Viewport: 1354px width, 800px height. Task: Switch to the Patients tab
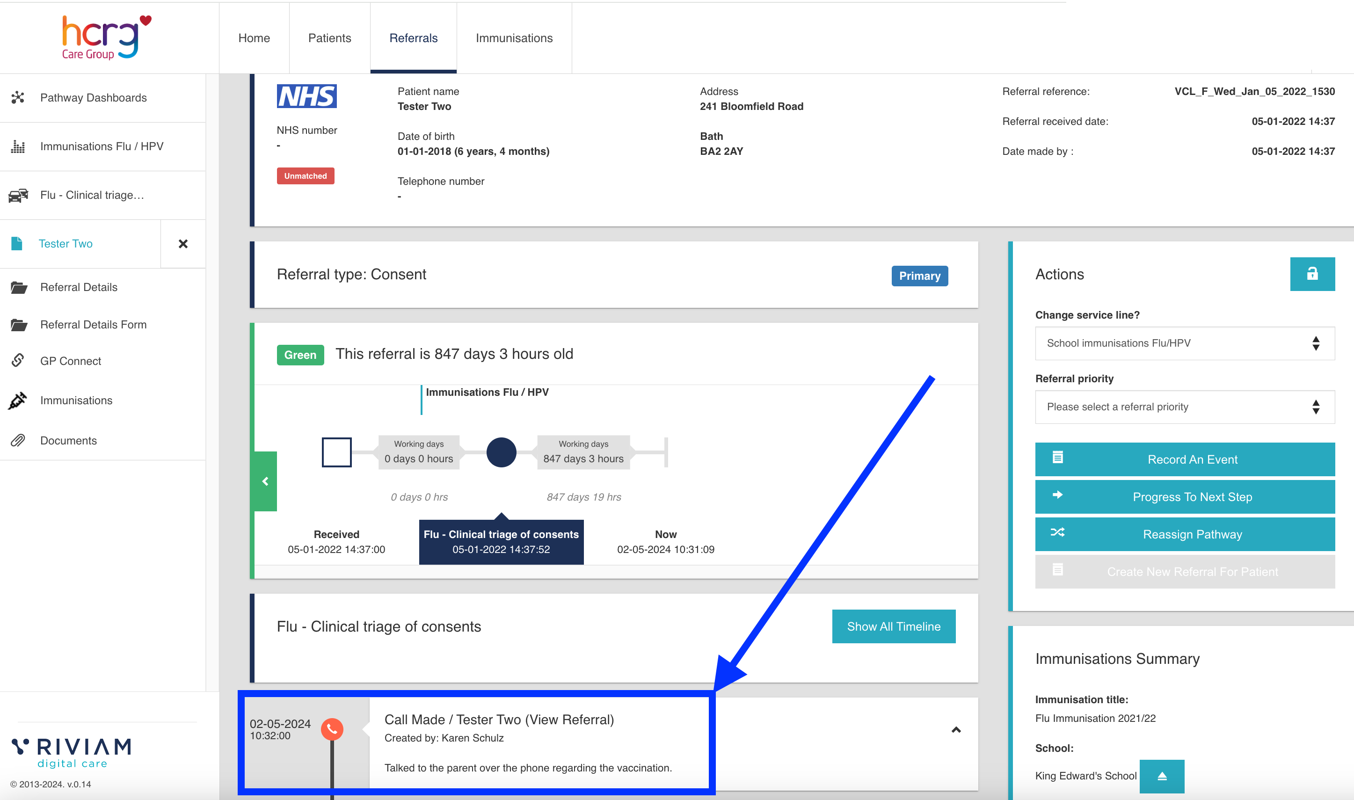pos(329,38)
